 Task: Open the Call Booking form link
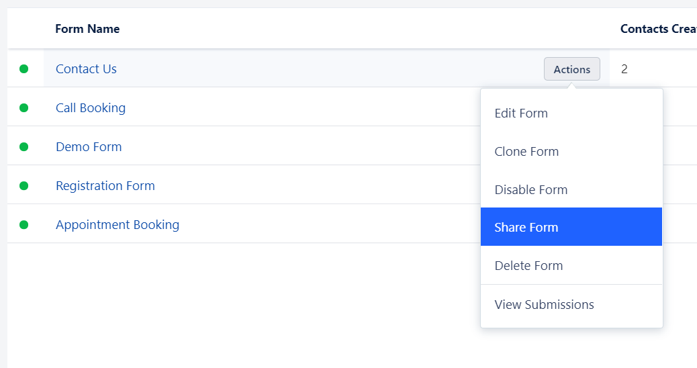pyautogui.click(x=91, y=108)
